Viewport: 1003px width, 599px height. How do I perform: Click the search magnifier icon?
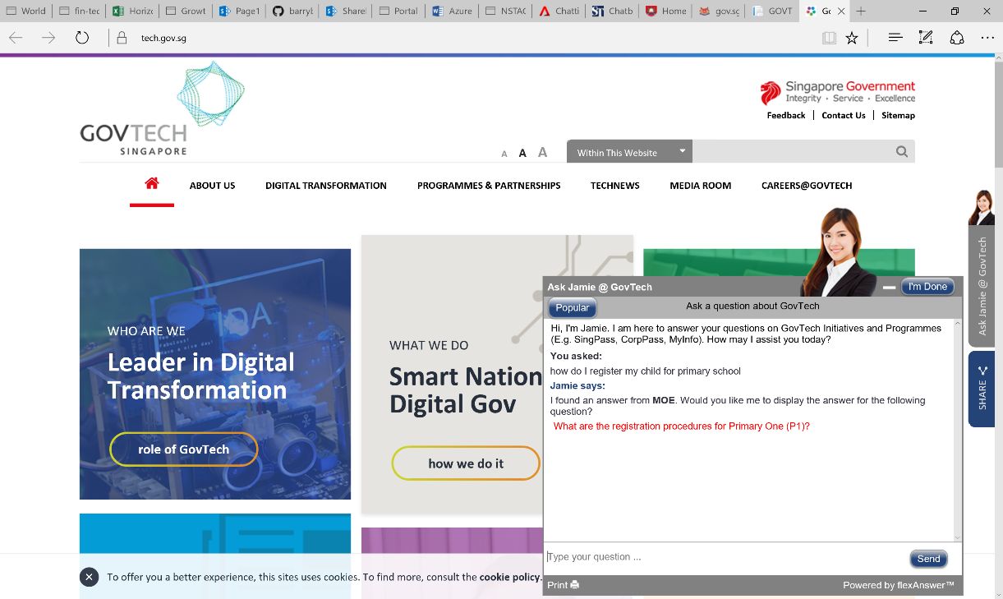coord(902,152)
